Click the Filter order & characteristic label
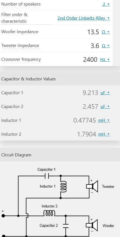The width and height of the screenshot is (120, 237). pos(14,18)
